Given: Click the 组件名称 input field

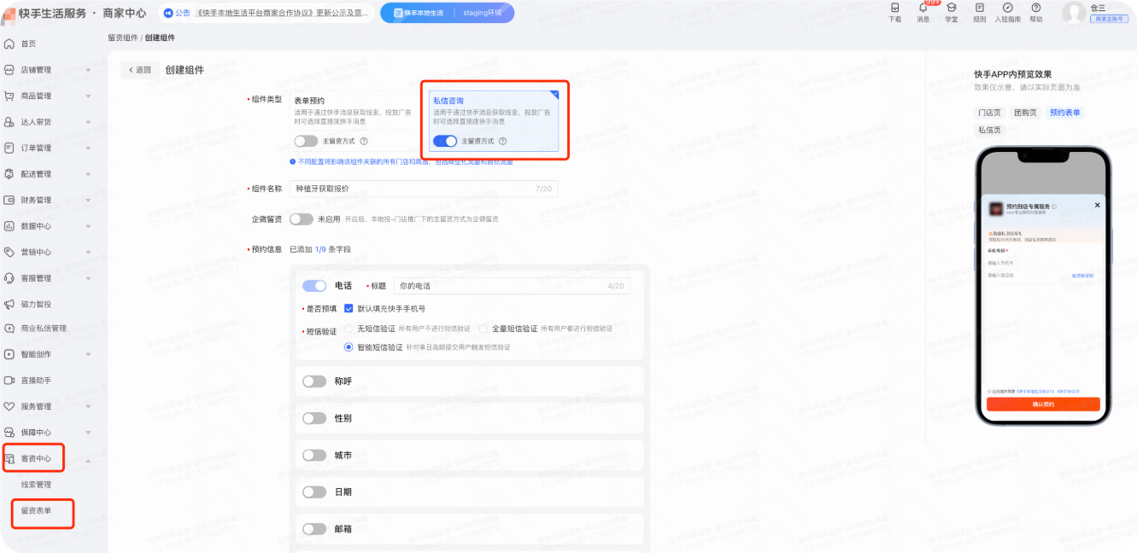Looking at the screenshot, I should click(x=424, y=189).
